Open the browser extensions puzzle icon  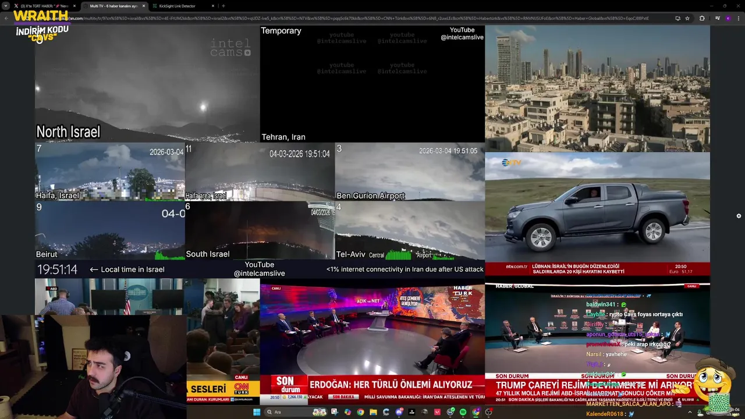pyautogui.click(x=702, y=18)
